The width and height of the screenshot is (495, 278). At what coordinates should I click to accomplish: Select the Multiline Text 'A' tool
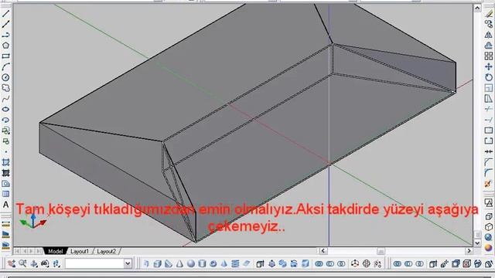pos(5,205)
